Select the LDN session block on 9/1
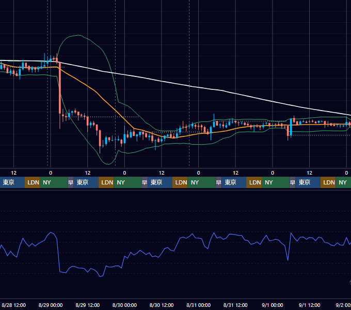351x310 pixels. [x=328, y=182]
